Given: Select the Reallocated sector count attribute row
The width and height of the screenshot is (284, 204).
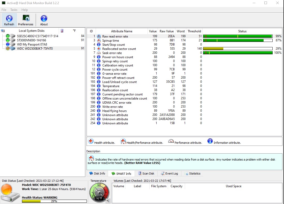Looking at the screenshot, I should pos(119,49).
